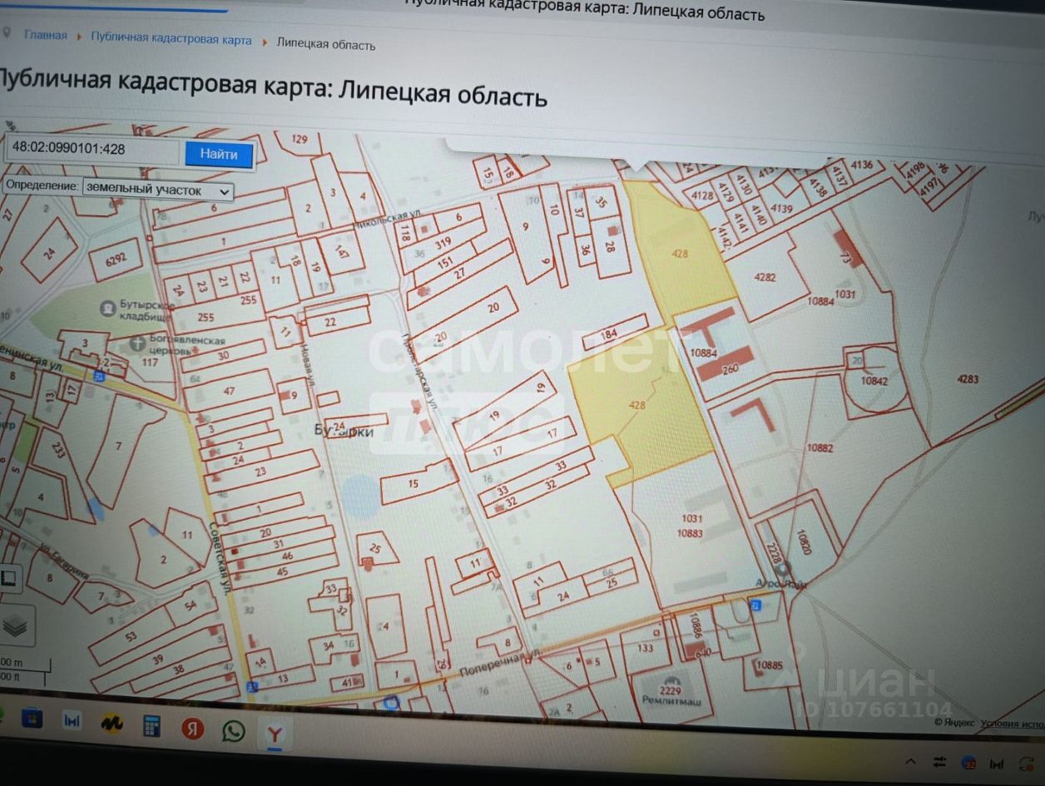Image resolution: width=1045 pixels, height=786 pixels.
Task: Click circular parcel 10842
Action: pos(874,381)
